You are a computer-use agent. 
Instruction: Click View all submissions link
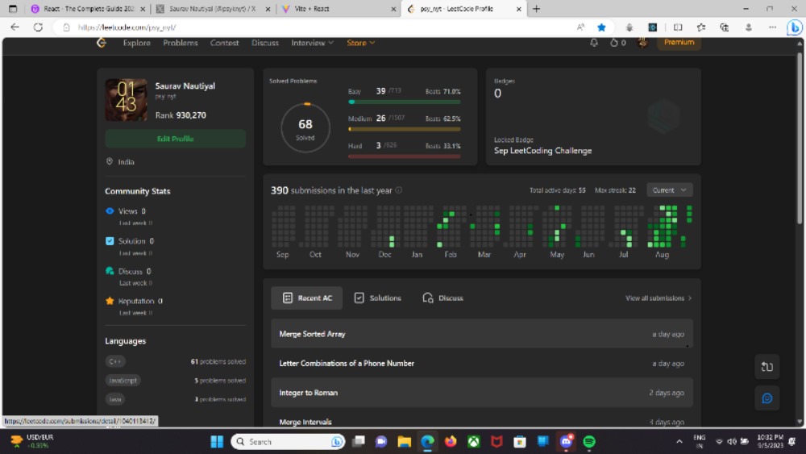coord(659,298)
